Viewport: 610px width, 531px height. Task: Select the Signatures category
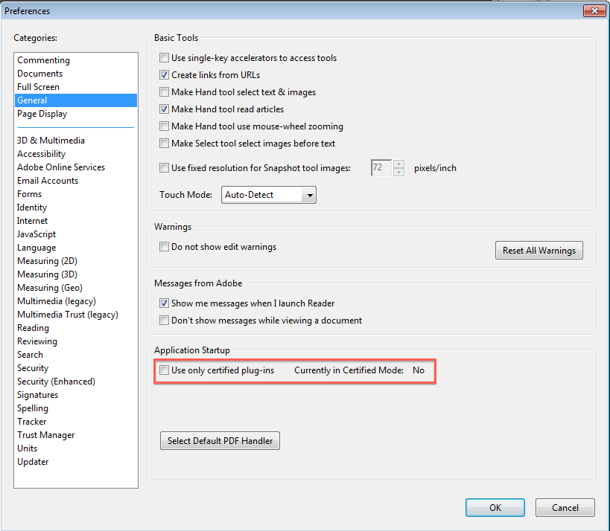tap(76, 395)
